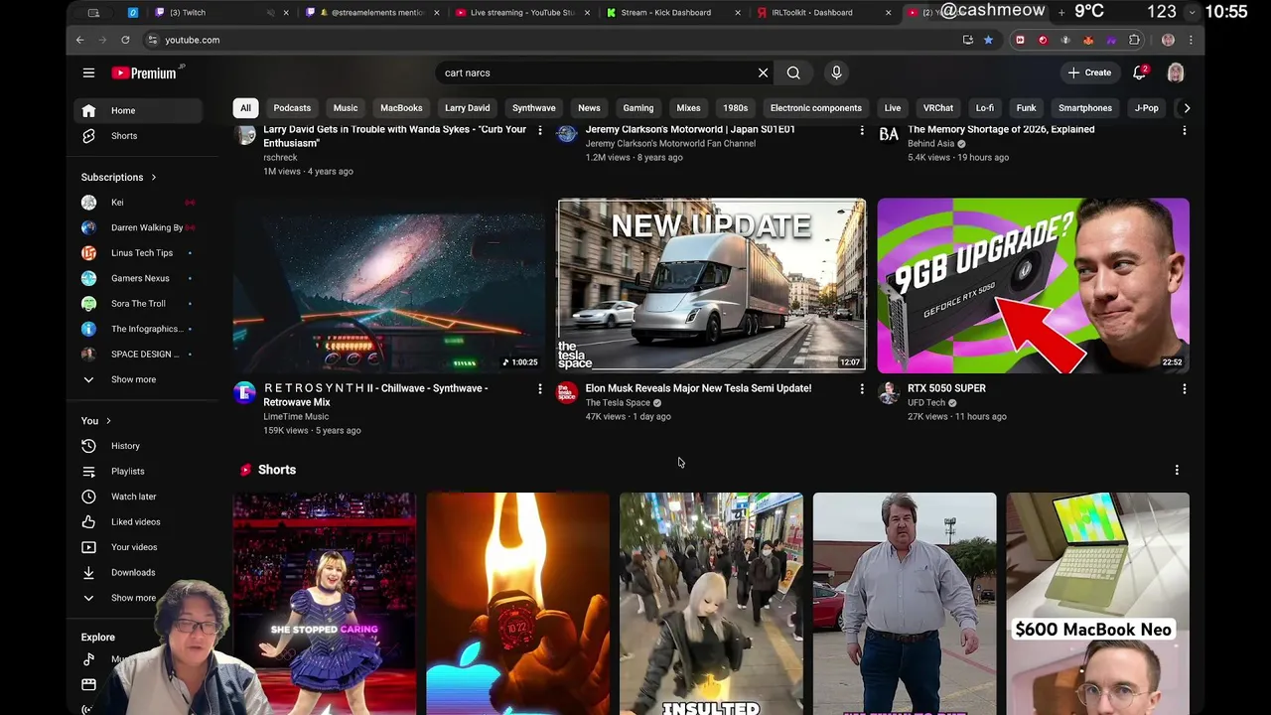Image resolution: width=1271 pixels, height=715 pixels.
Task: Open Gamers Nexus subscription
Action: [x=139, y=278]
